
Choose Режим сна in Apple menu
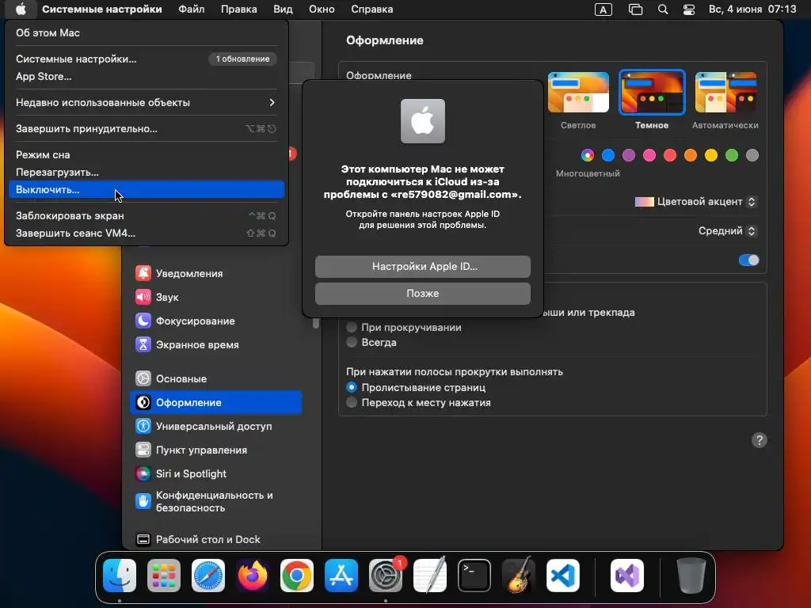(x=146, y=154)
